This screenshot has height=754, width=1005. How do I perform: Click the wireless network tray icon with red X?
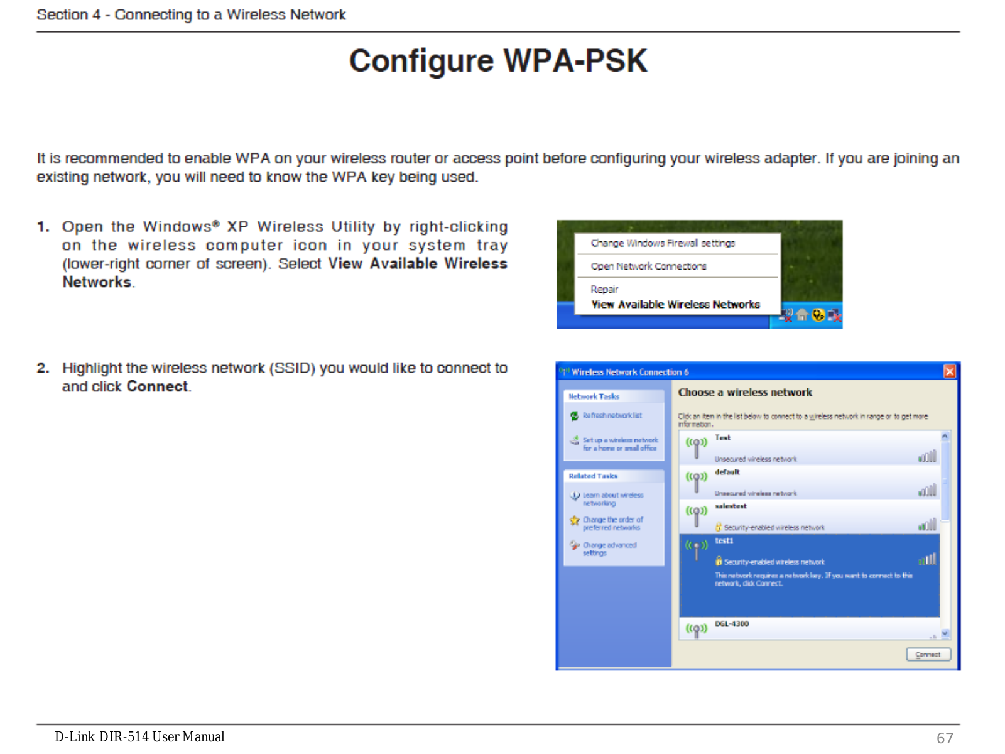click(786, 315)
